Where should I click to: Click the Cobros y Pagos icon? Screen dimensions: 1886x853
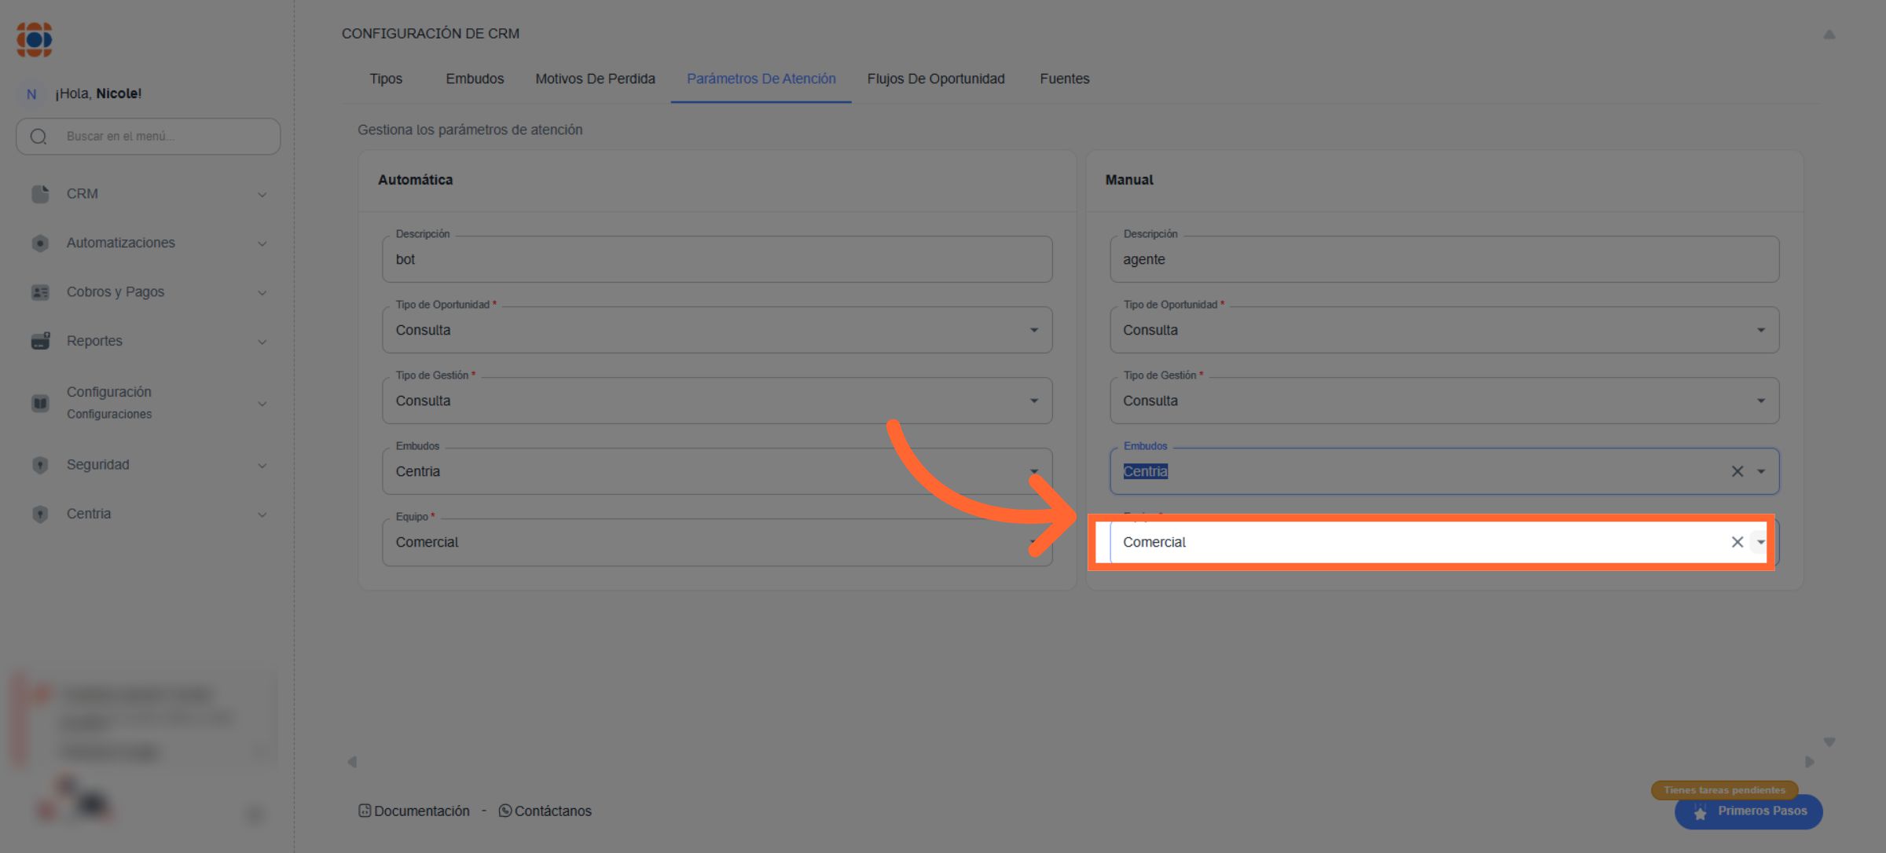tap(40, 292)
